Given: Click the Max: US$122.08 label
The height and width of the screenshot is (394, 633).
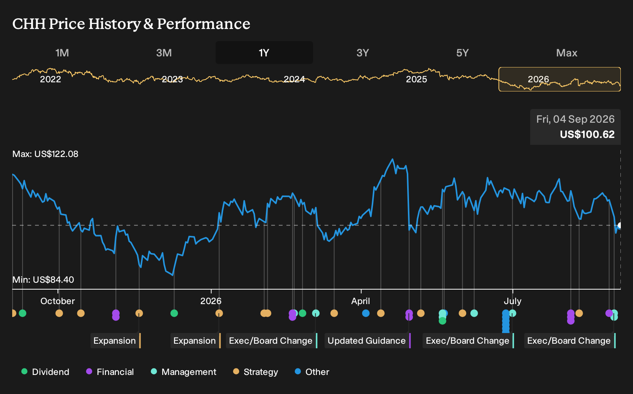Looking at the screenshot, I should point(45,154).
